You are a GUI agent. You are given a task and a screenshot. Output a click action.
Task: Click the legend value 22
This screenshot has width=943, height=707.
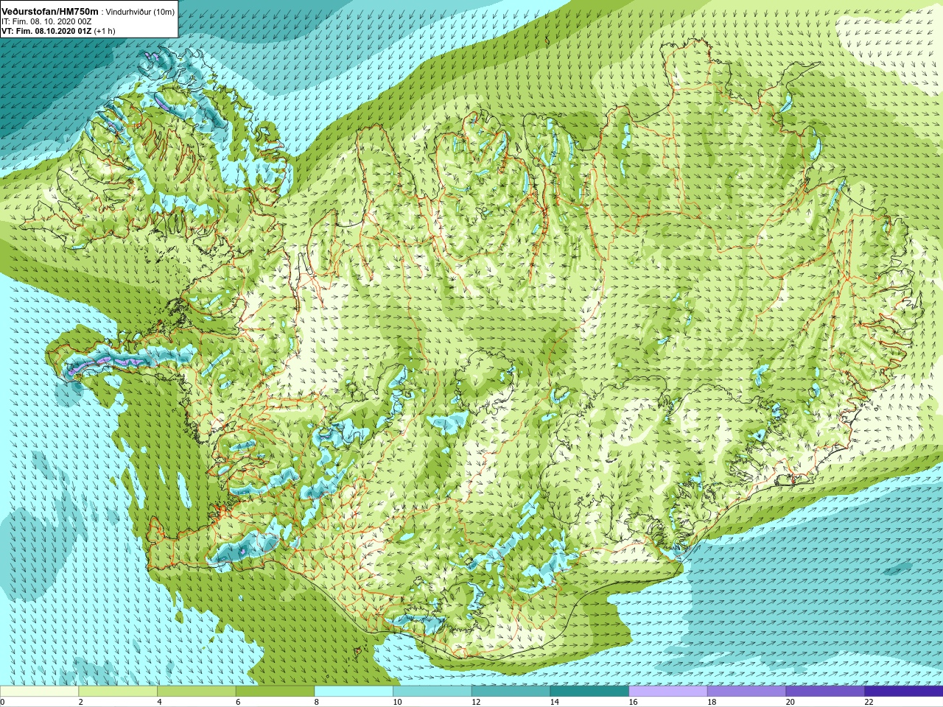(869, 702)
